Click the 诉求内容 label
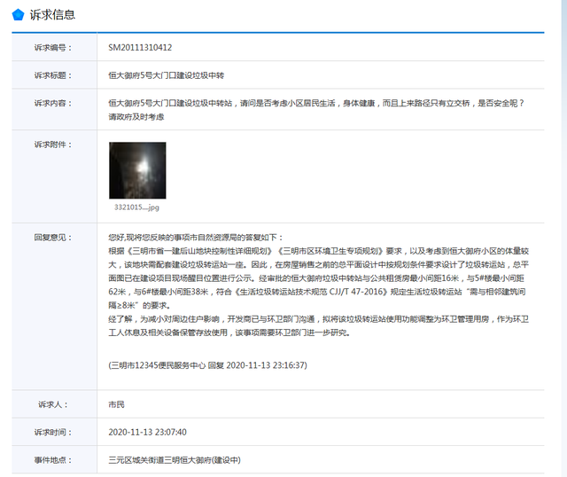 [53, 103]
